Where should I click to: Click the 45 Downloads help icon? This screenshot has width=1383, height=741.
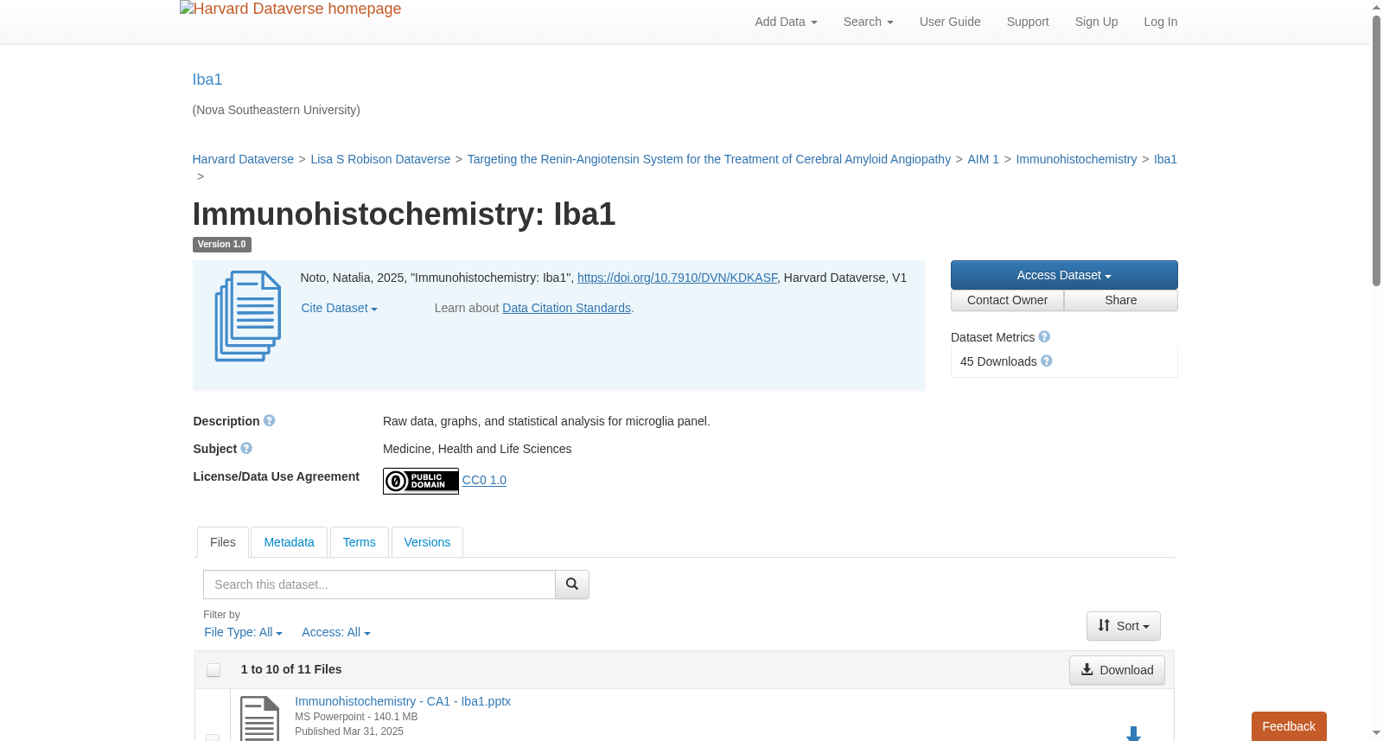coord(1047,361)
